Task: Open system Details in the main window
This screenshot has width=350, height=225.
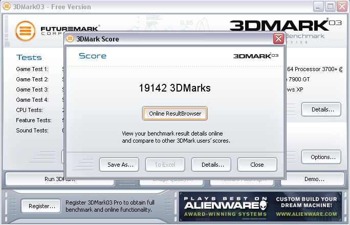Action: pyautogui.click(x=321, y=109)
